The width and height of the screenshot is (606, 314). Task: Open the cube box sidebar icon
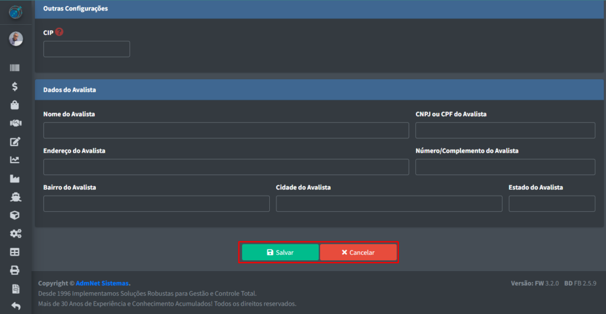coord(15,215)
